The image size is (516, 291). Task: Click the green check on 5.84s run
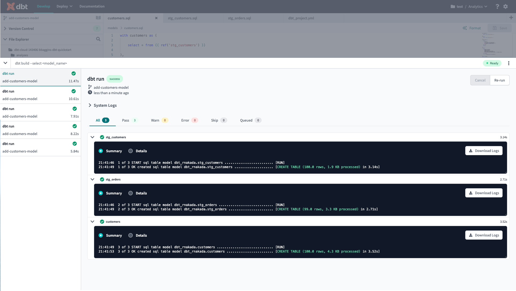75,144
